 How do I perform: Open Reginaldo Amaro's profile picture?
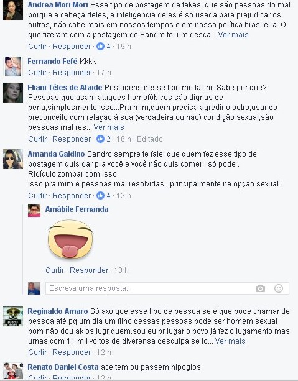(13, 316)
